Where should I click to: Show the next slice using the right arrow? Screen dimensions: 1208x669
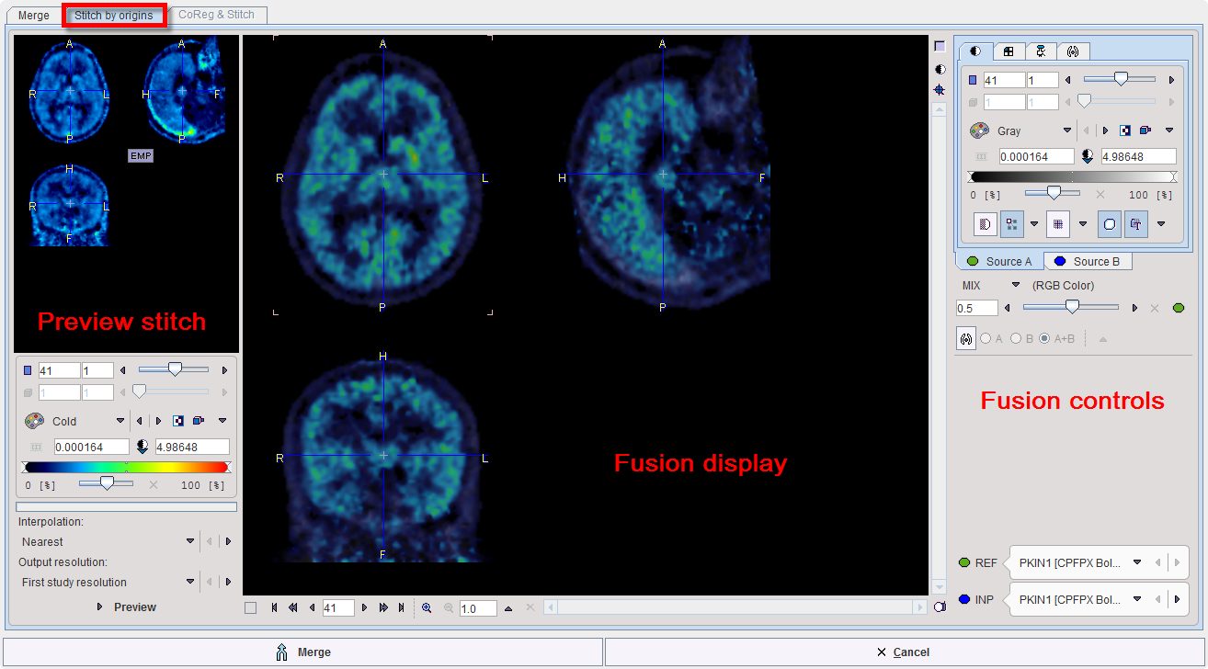(364, 607)
